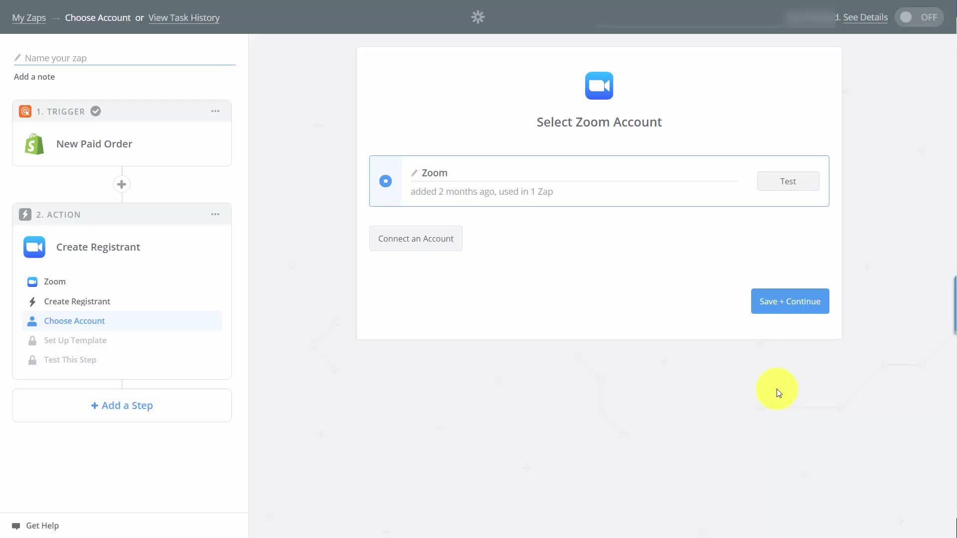Viewport: 957px width, 538px height.
Task: Toggle the Zap ON/OFF switch
Action: pos(919,17)
